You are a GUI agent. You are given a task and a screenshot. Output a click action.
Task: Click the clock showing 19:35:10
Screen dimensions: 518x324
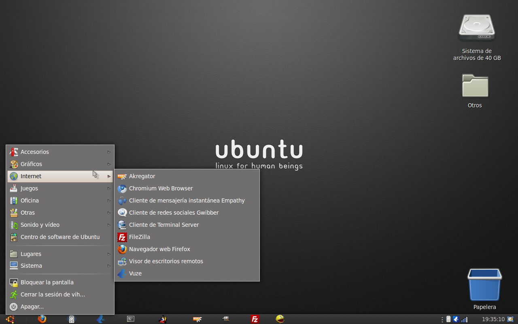(493, 319)
